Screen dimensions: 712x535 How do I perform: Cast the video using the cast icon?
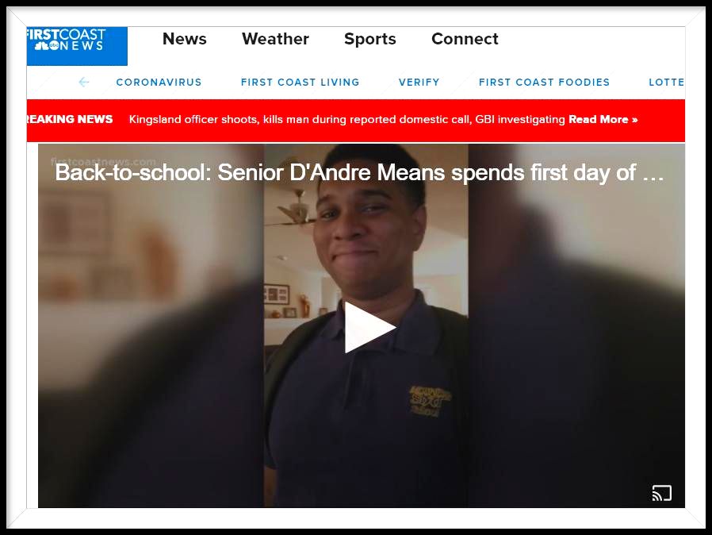click(661, 493)
